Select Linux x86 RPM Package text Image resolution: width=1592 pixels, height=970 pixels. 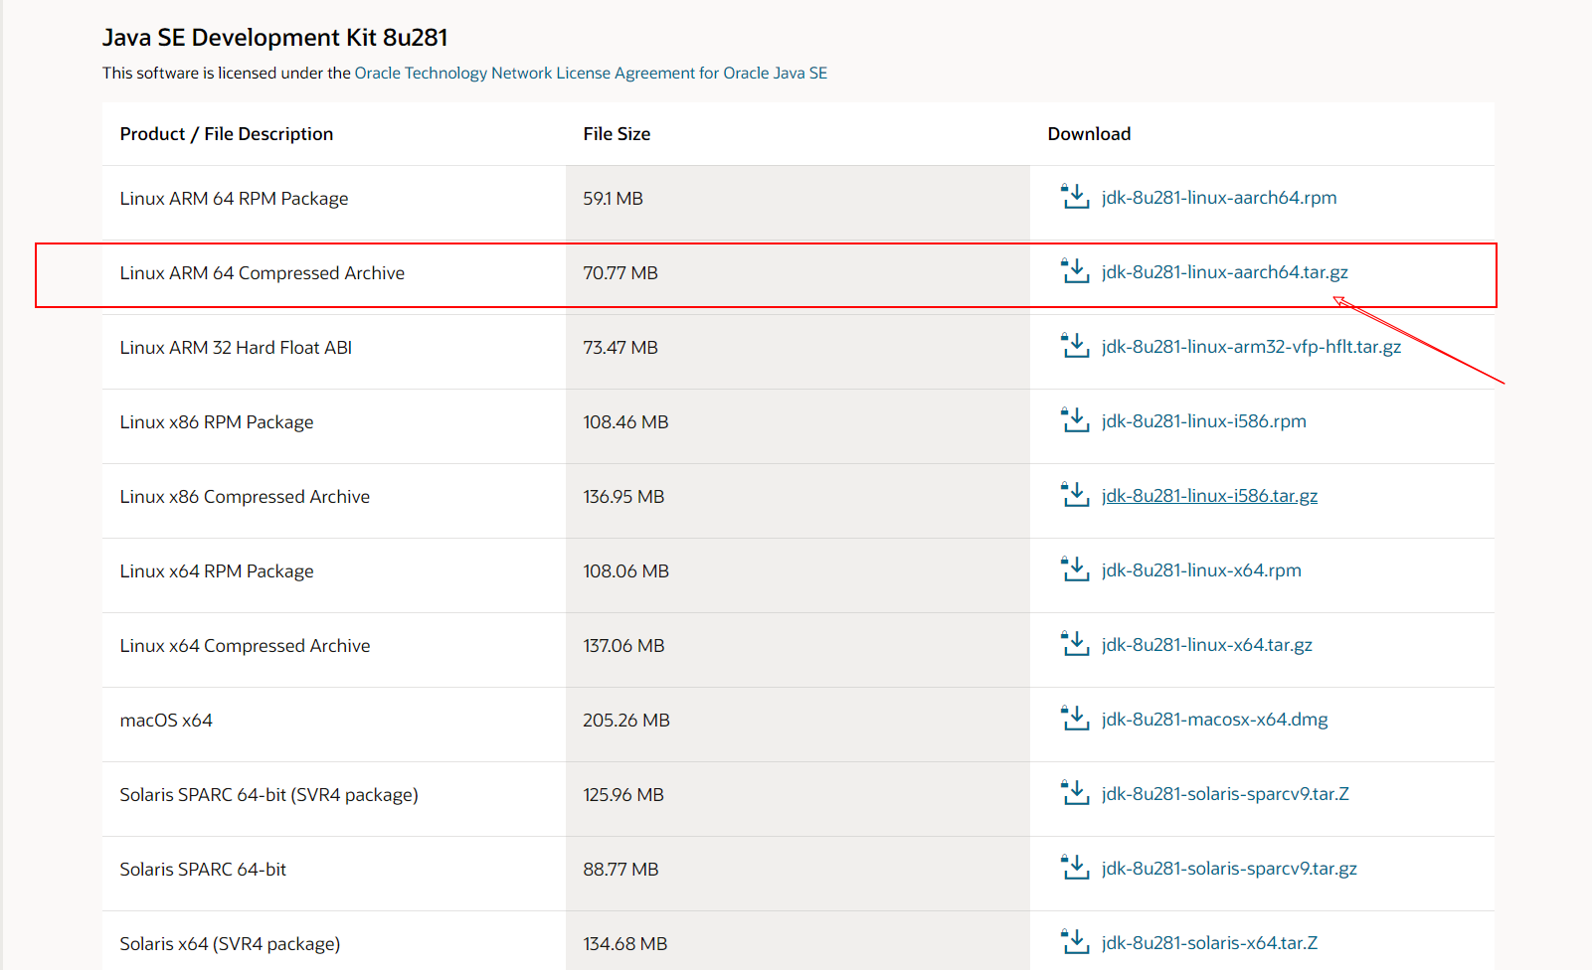tap(217, 422)
